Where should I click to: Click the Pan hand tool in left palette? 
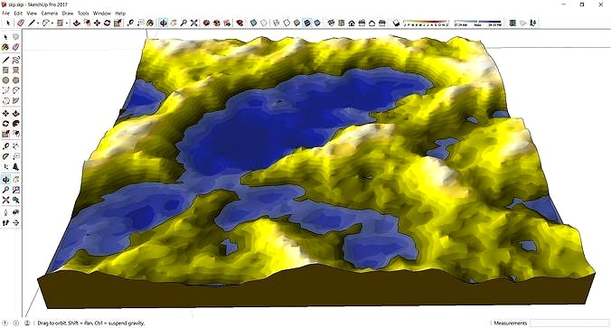pos(15,180)
